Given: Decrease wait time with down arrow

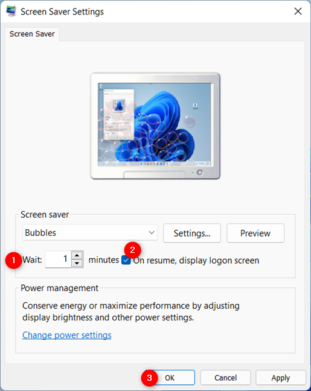Looking at the screenshot, I should [77, 263].
